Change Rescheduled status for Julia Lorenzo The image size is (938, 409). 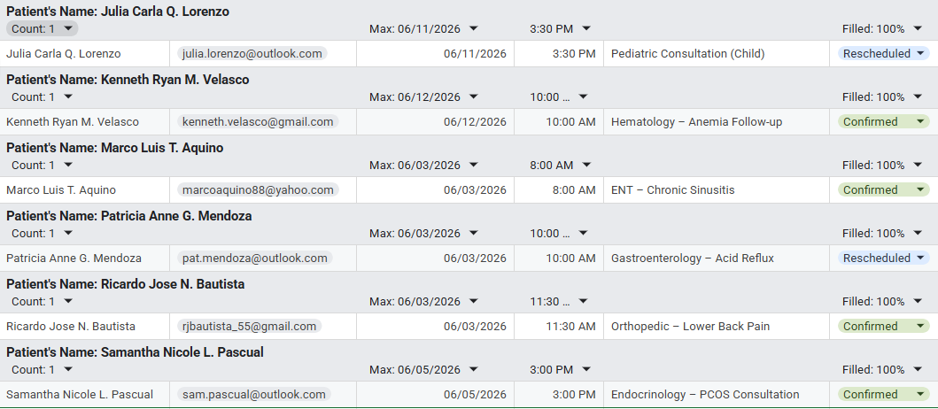point(884,54)
